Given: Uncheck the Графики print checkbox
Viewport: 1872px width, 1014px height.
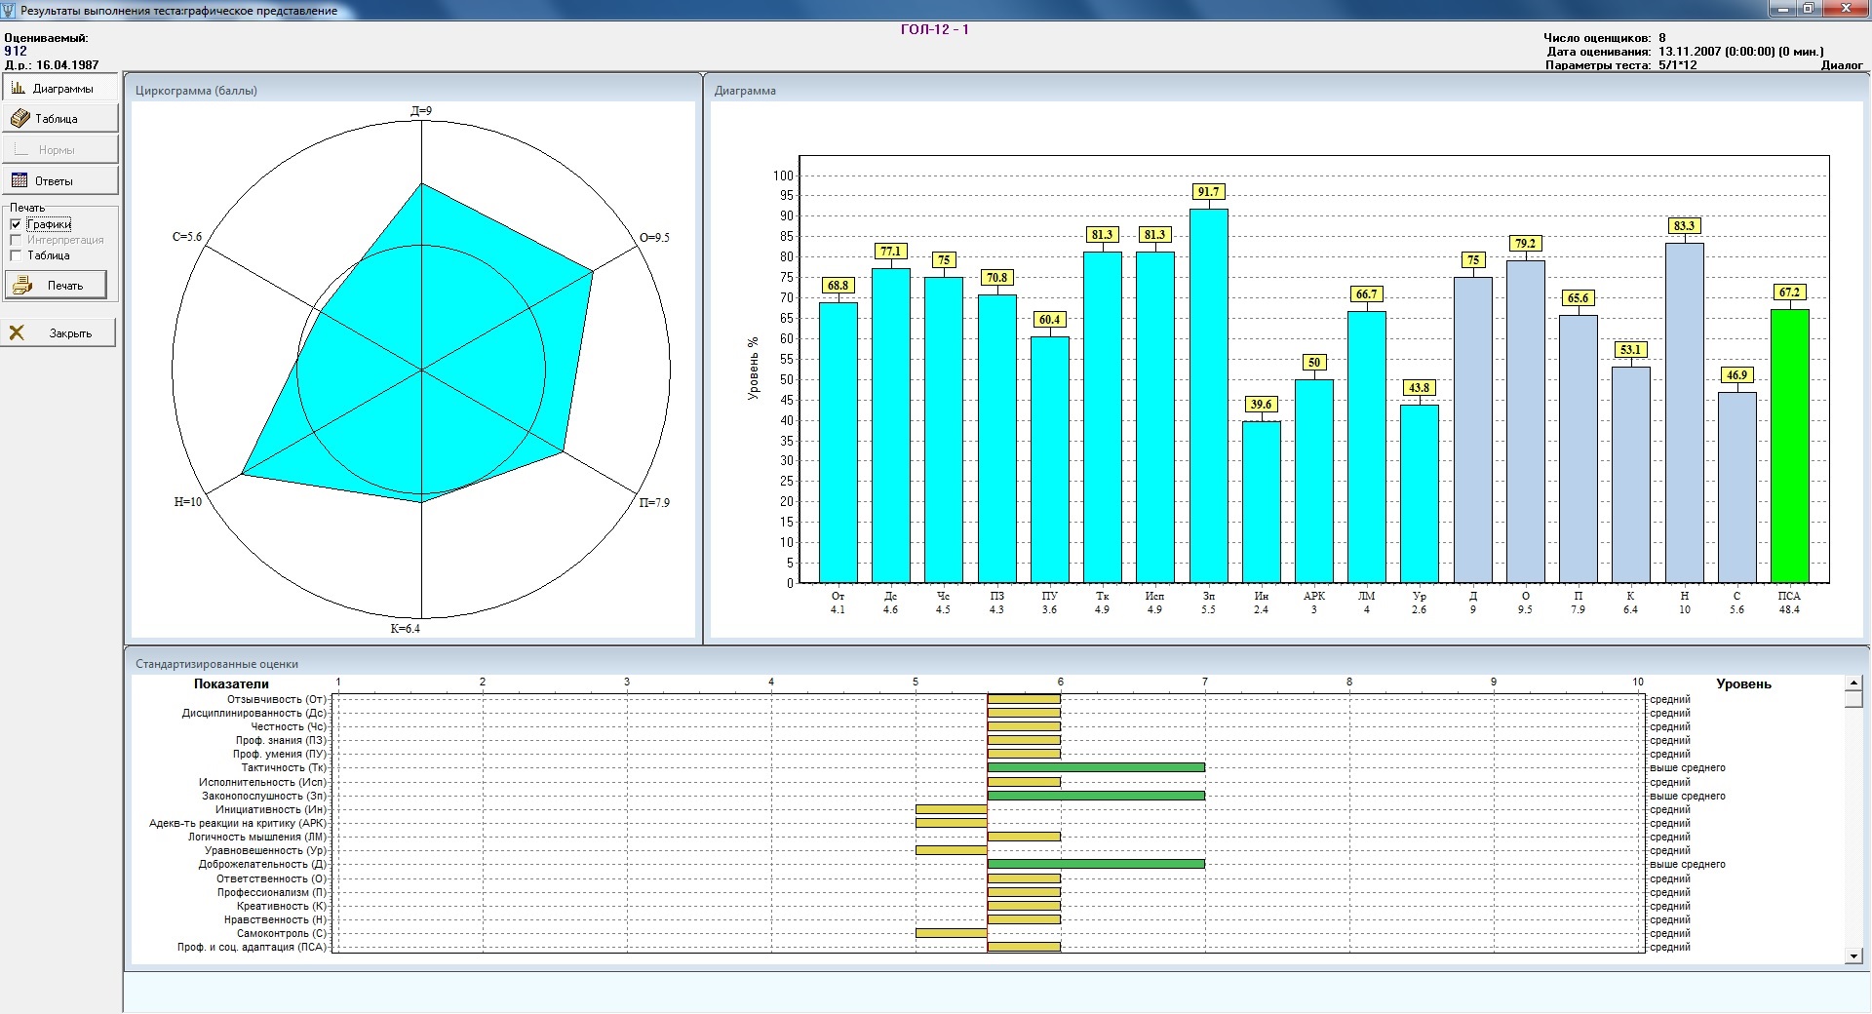Looking at the screenshot, I should 16,224.
